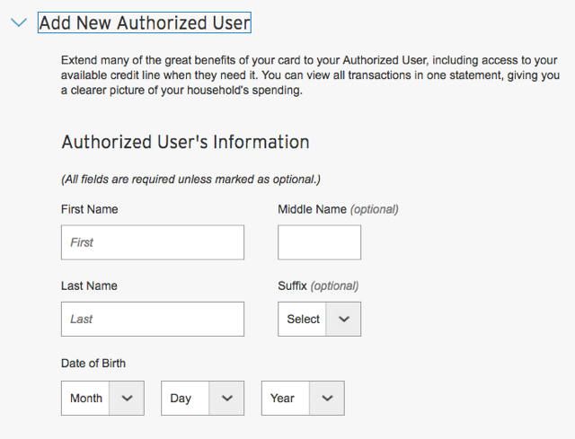Image resolution: width=575 pixels, height=439 pixels.
Task: Click the Day dropdown arrow icon
Action: (x=227, y=398)
